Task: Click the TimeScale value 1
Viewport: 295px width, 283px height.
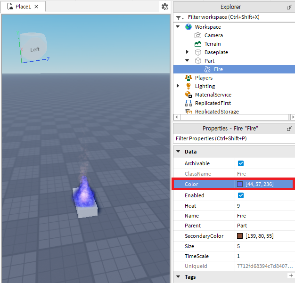Action: click(x=238, y=256)
